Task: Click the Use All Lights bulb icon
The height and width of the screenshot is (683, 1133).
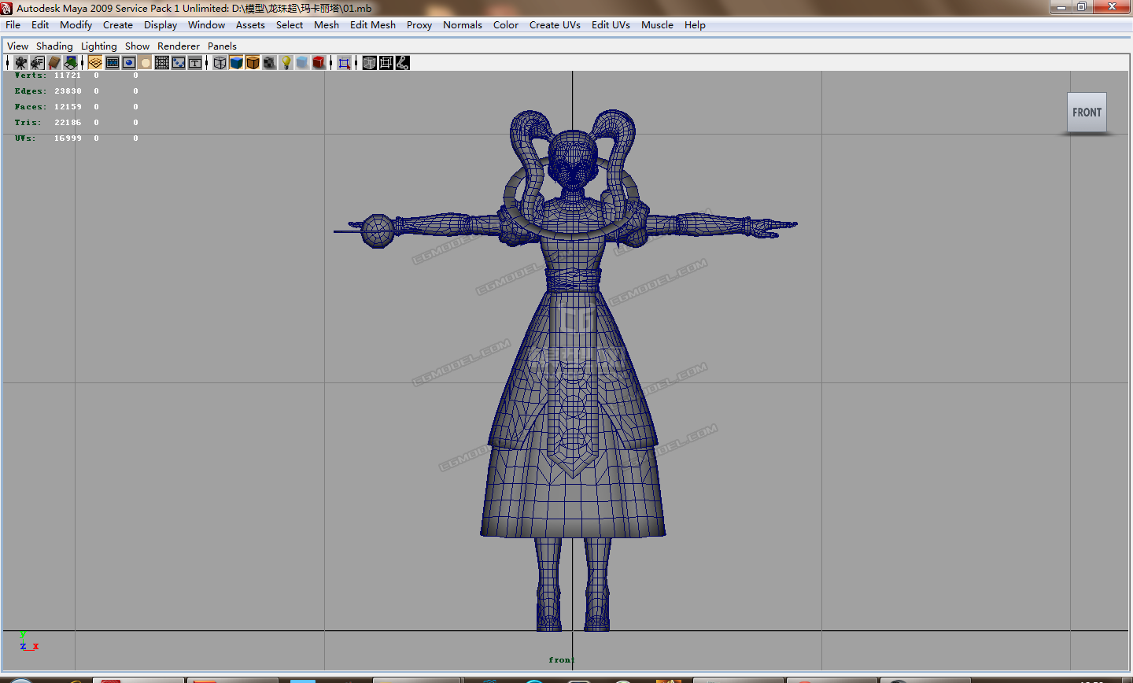Action: coord(286,63)
